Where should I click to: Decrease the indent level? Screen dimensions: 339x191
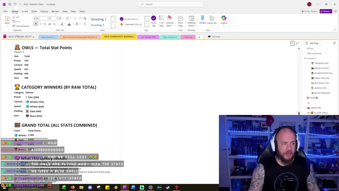click(x=75, y=18)
